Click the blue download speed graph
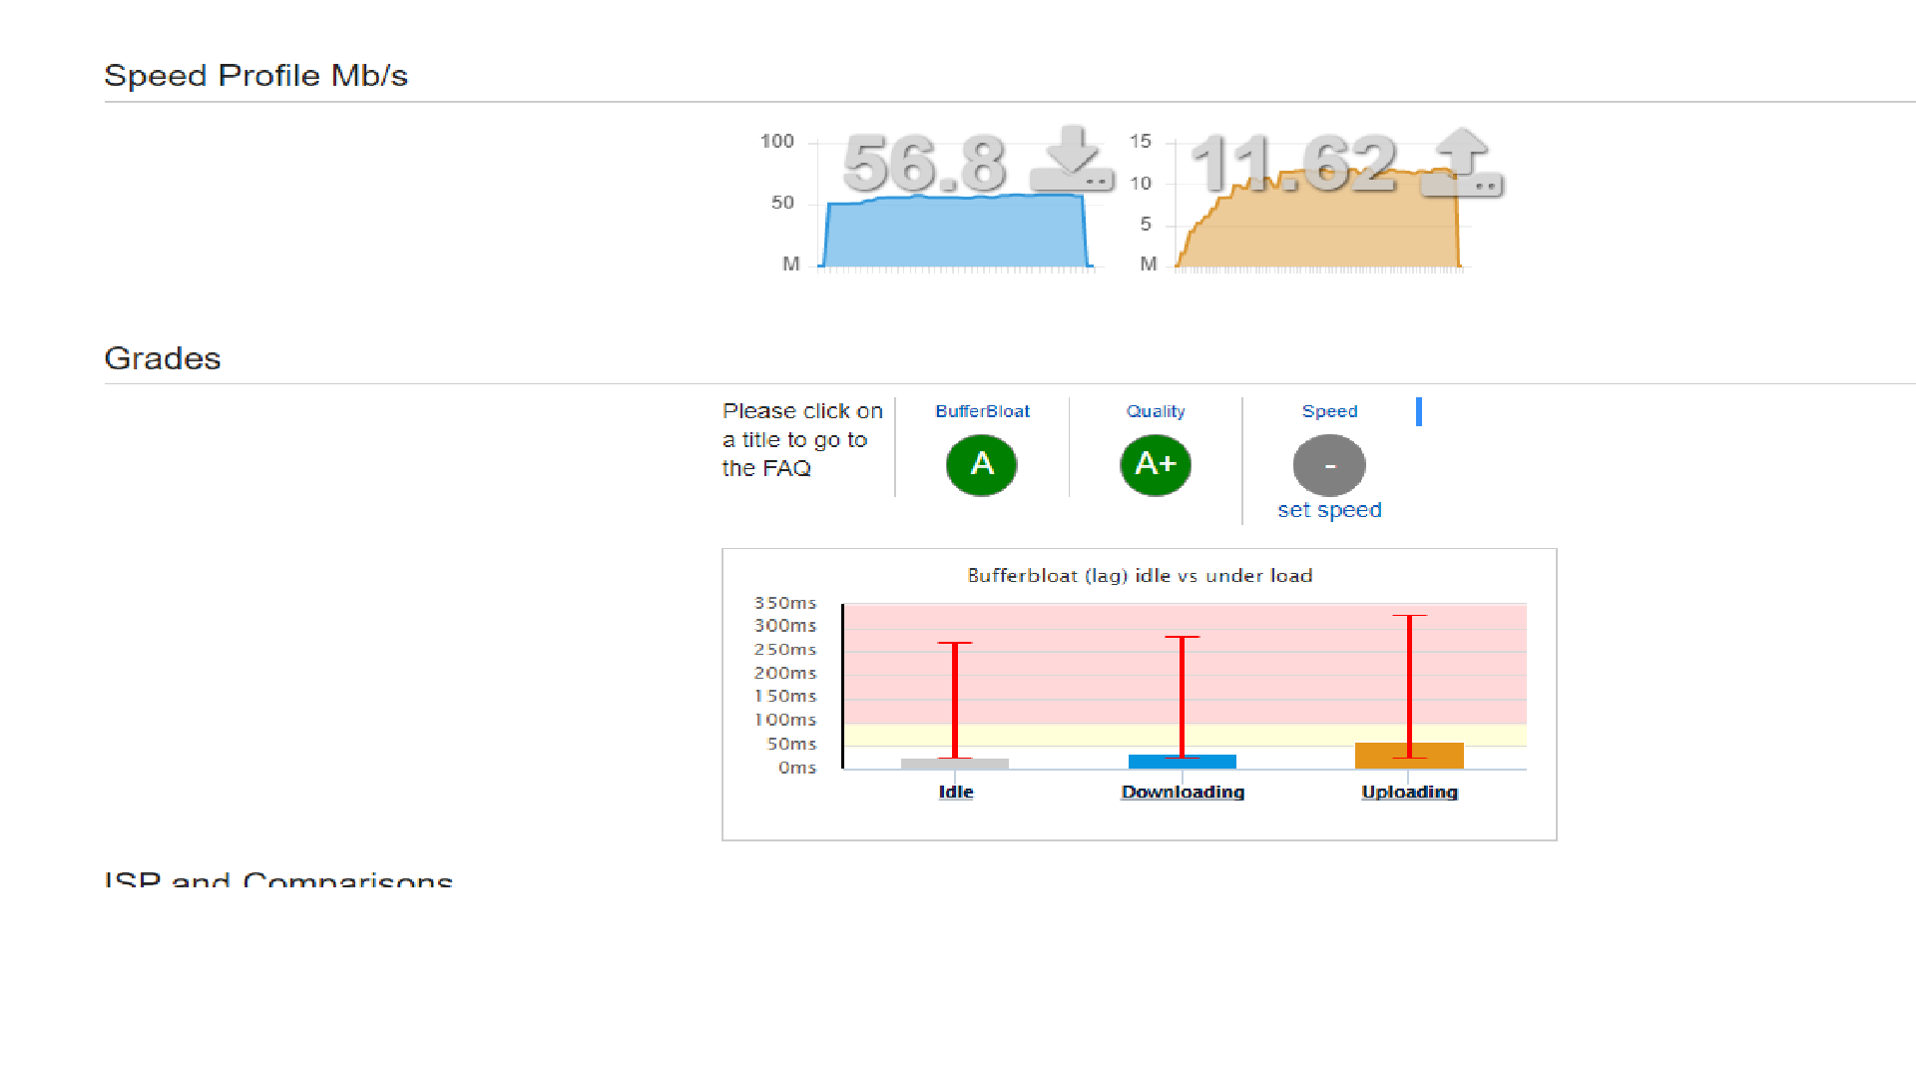 click(x=955, y=235)
